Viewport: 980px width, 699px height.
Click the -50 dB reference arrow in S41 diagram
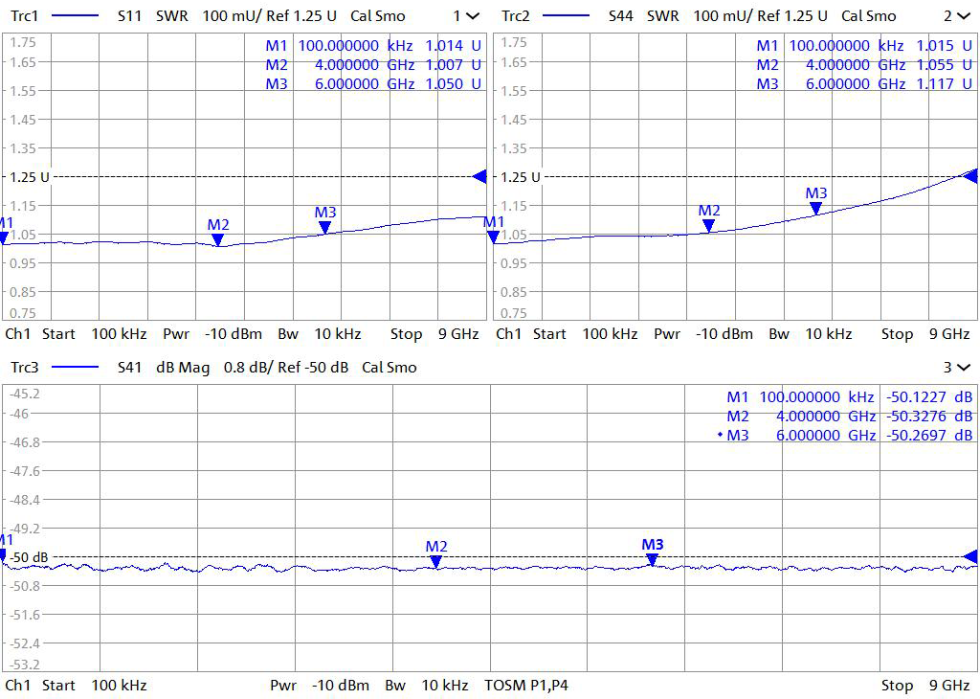click(x=970, y=556)
